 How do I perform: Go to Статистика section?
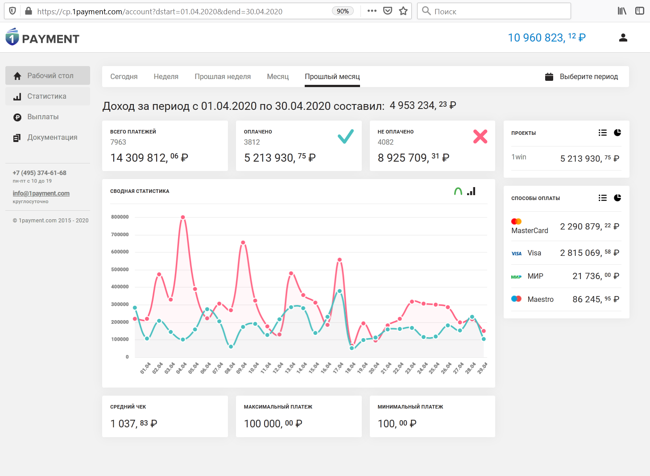[48, 96]
